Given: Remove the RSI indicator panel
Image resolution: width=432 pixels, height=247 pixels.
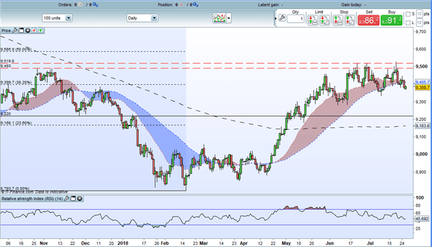Looking at the screenshot, I should pyautogui.click(x=79, y=198).
